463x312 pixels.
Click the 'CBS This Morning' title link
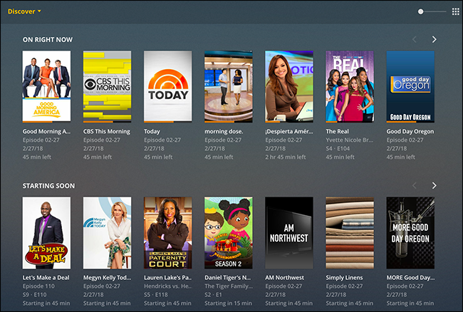tap(107, 132)
